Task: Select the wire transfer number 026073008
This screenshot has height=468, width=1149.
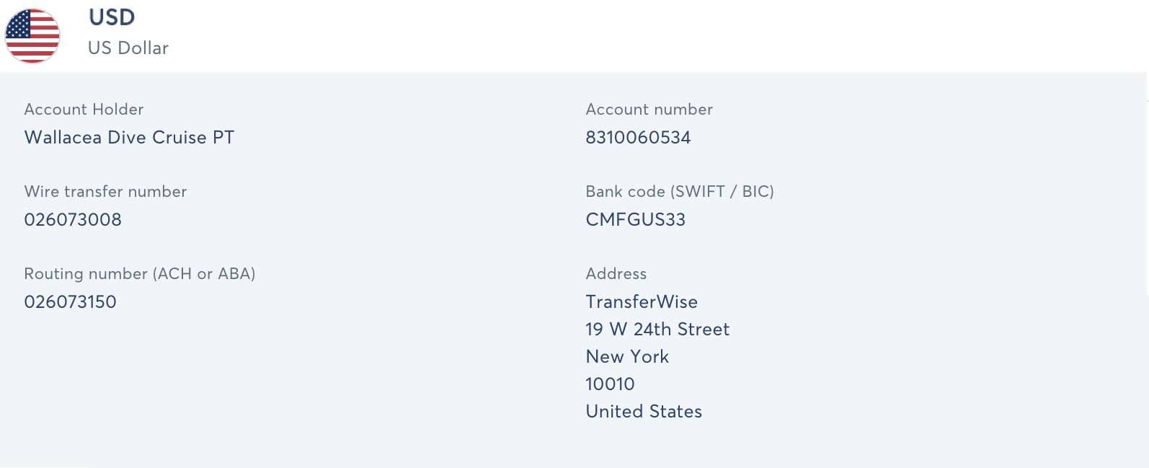Action: 73,220
